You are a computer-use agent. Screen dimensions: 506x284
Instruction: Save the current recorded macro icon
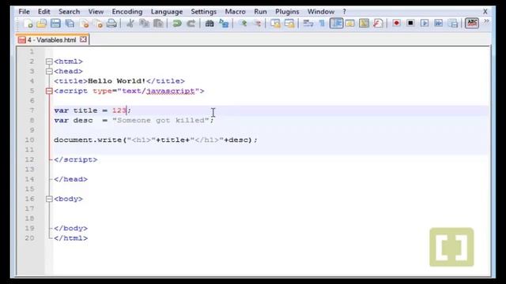(453, 24)
